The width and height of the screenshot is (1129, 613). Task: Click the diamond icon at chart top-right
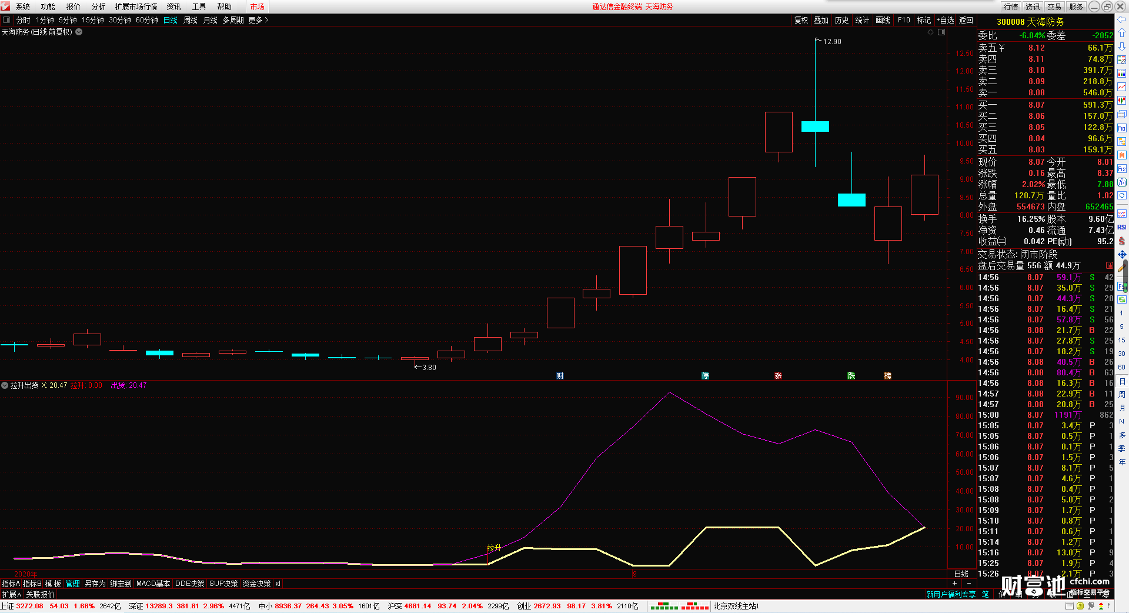point(931,32)
